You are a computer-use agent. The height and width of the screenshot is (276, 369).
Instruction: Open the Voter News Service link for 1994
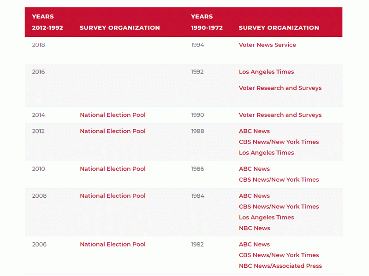click(x=267, y=45)
